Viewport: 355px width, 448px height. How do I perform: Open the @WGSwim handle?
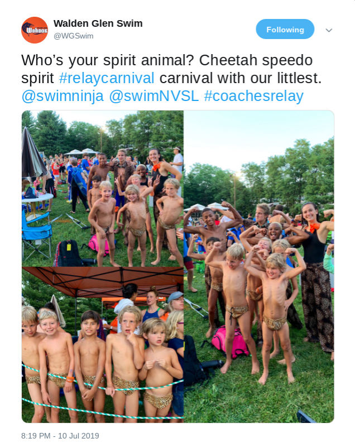[x=74, y=36]
